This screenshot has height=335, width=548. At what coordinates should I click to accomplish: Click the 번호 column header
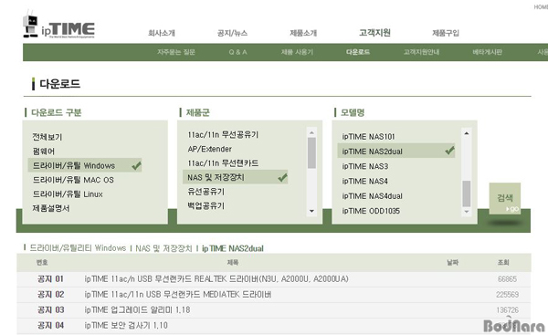pyautogui.click(x=42, y=262)
